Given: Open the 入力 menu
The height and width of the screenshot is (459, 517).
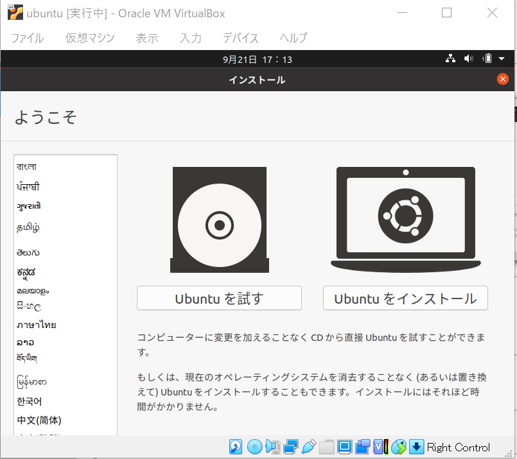Looking at the screenshot, I should click(x=191, y=39).
